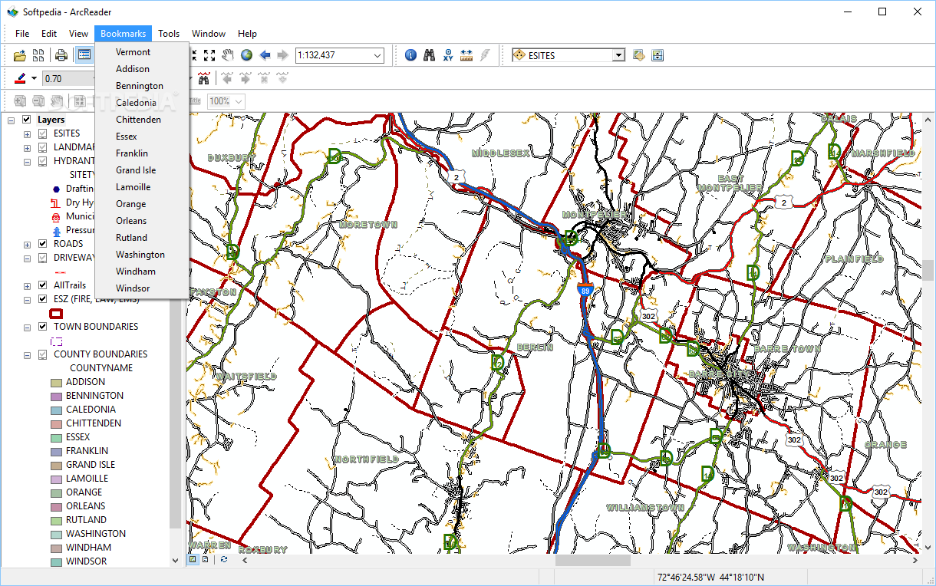Open a published map file
936x586 pixels.
click(x=20, y=55)
